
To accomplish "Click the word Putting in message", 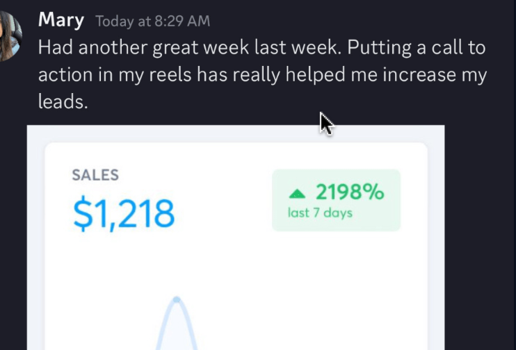I will click(380, 48).
